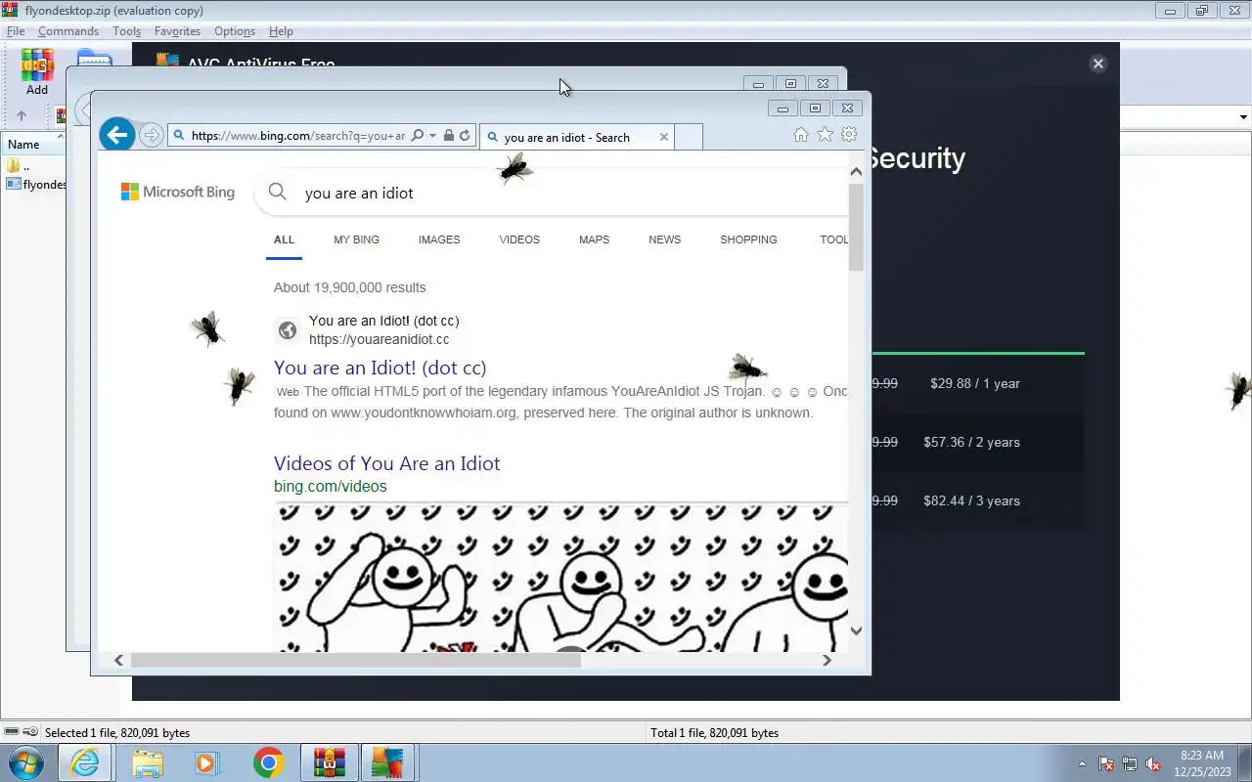Click the fly beside the AVG price list

coord(1238,390)
